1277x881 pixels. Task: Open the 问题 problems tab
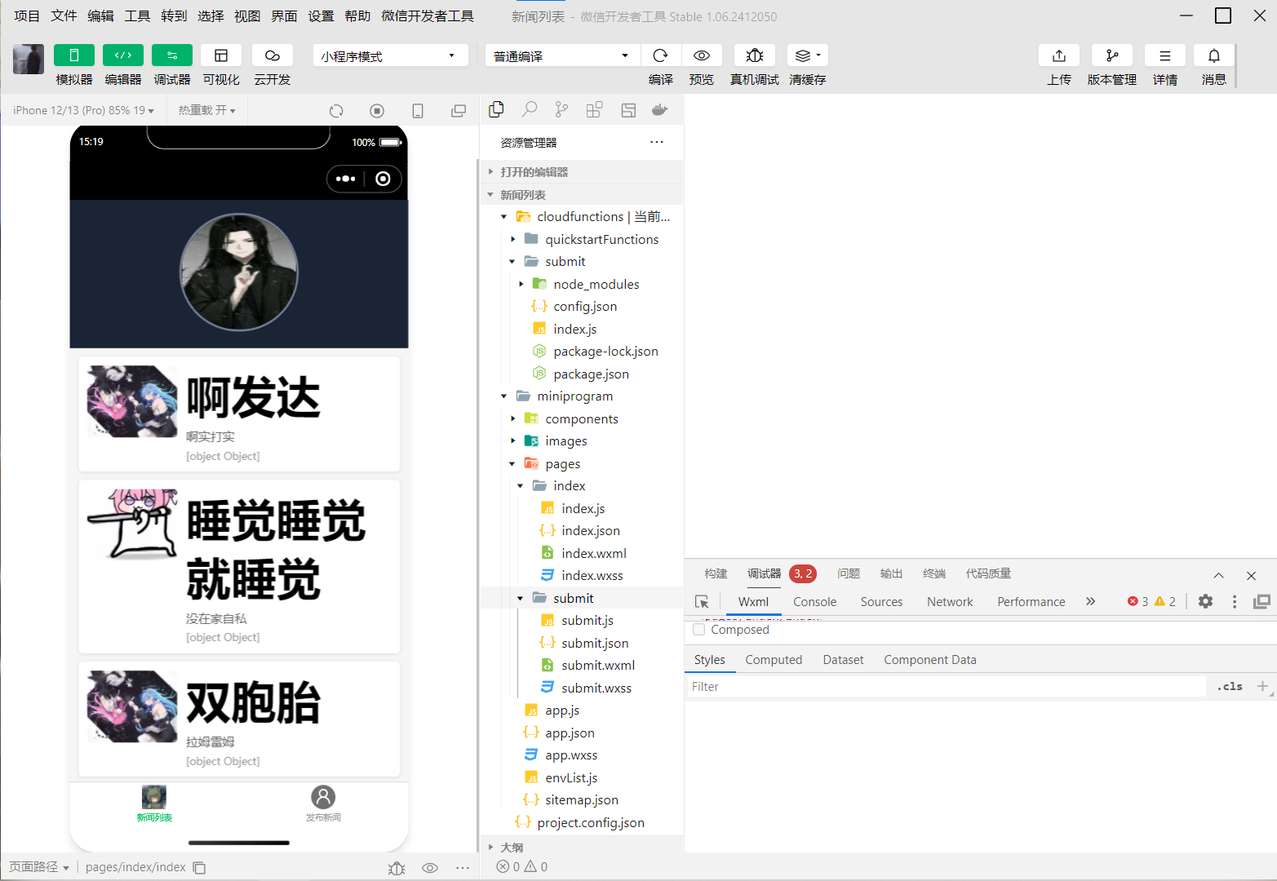click(x=849, y=573)
